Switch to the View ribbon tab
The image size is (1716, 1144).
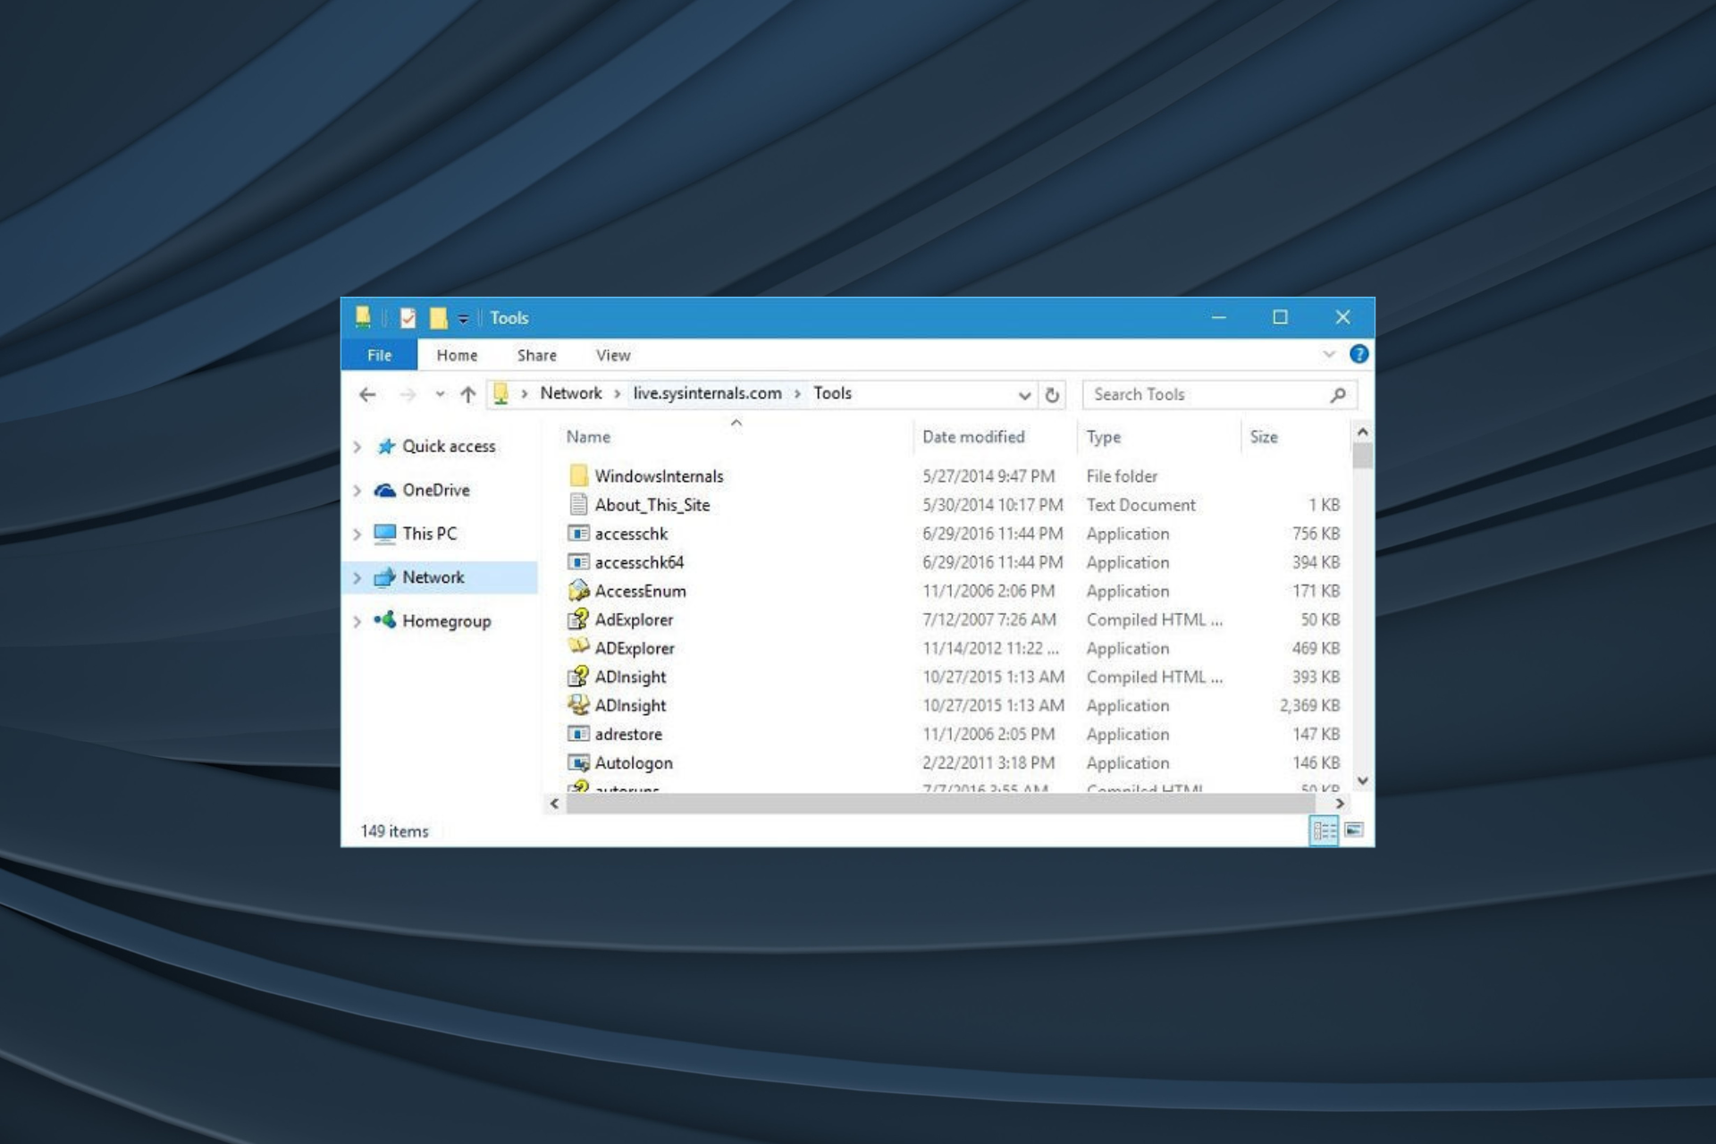click(x=613, y=355)
